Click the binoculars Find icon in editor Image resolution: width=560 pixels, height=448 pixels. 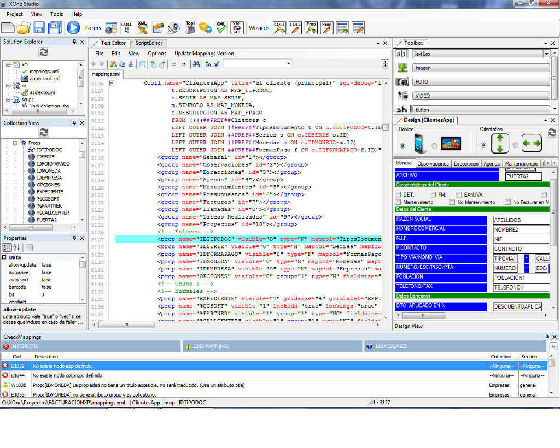click(196, 64)
